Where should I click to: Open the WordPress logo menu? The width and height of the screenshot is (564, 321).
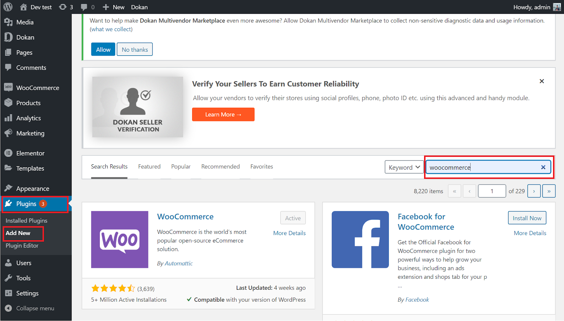(8, 7)
